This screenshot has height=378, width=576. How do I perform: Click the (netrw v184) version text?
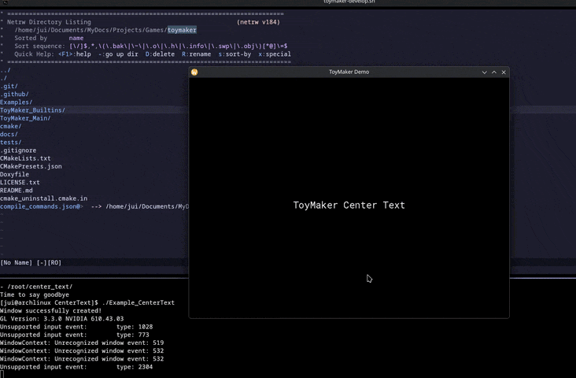258,22
